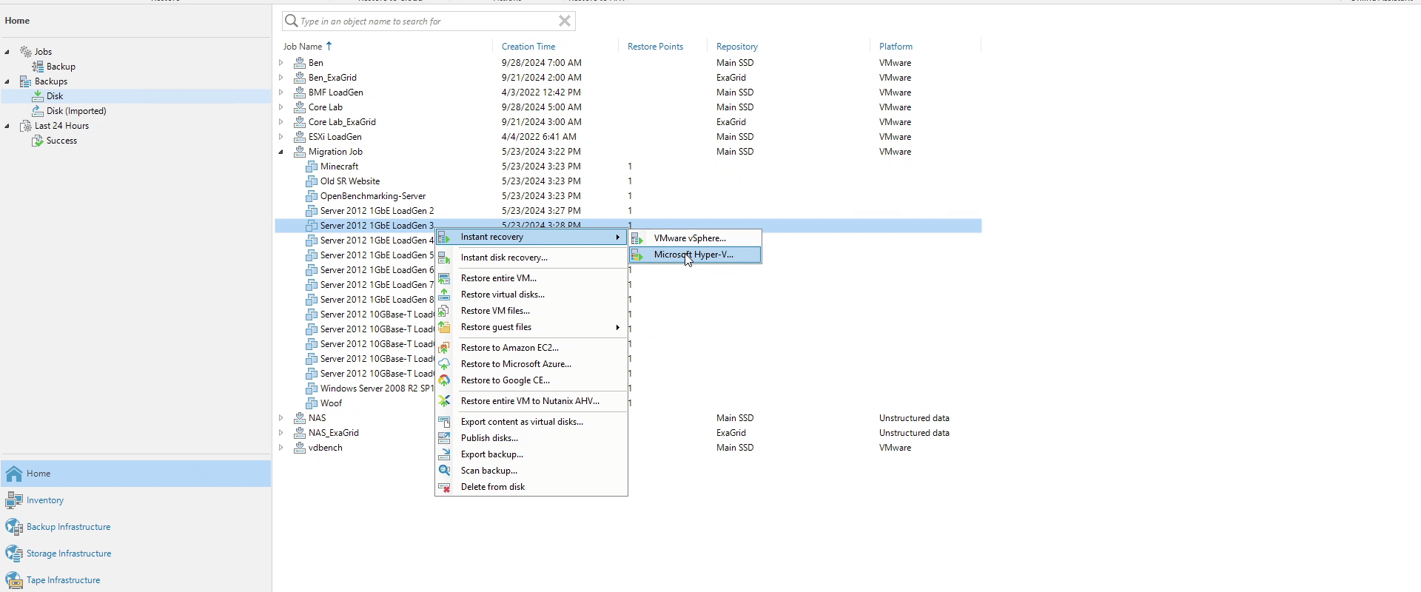Select Restore VM files option

pyautogui.click(x=531, y=311)
